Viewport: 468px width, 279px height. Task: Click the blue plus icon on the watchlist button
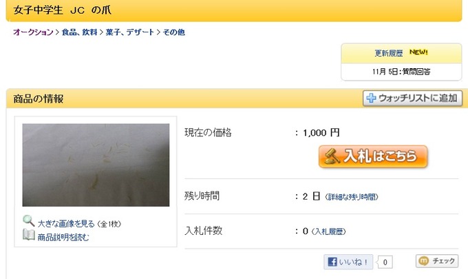[371, 98]
